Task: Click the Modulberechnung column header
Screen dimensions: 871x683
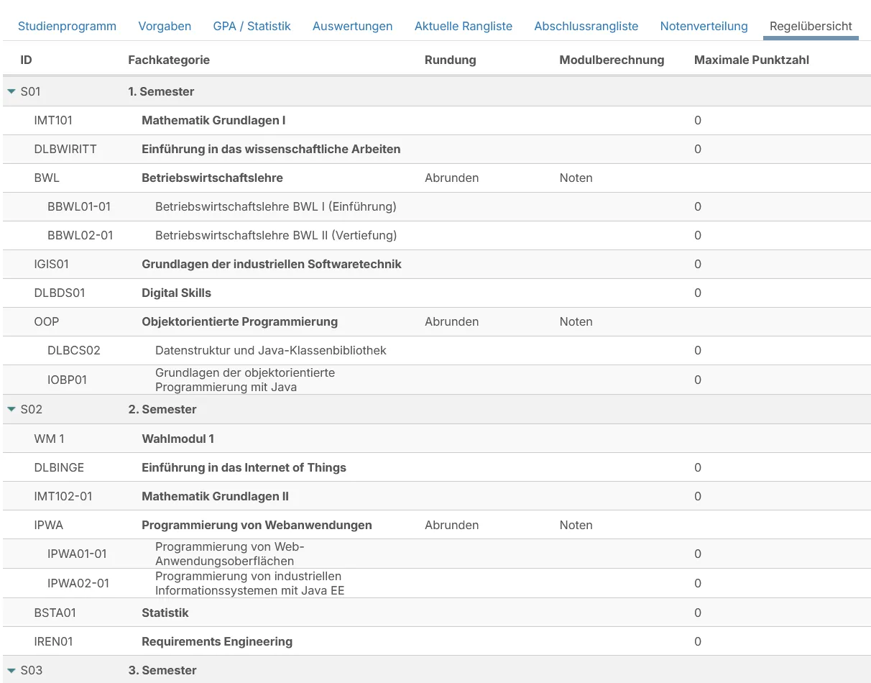Action: 612,60
